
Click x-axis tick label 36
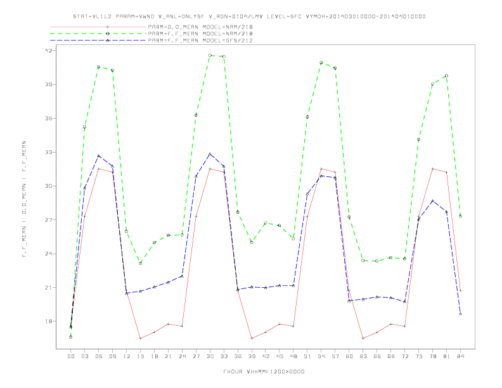coord(238,356)
